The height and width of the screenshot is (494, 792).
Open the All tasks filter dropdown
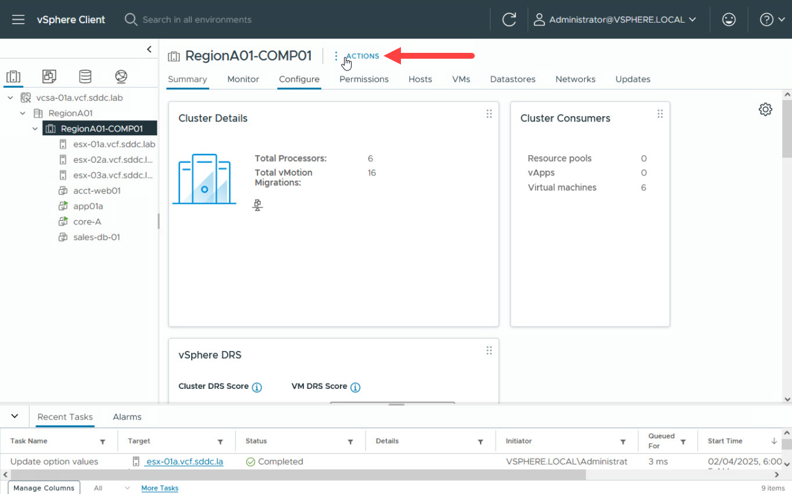pyautogui.click(x=112, y=488)
